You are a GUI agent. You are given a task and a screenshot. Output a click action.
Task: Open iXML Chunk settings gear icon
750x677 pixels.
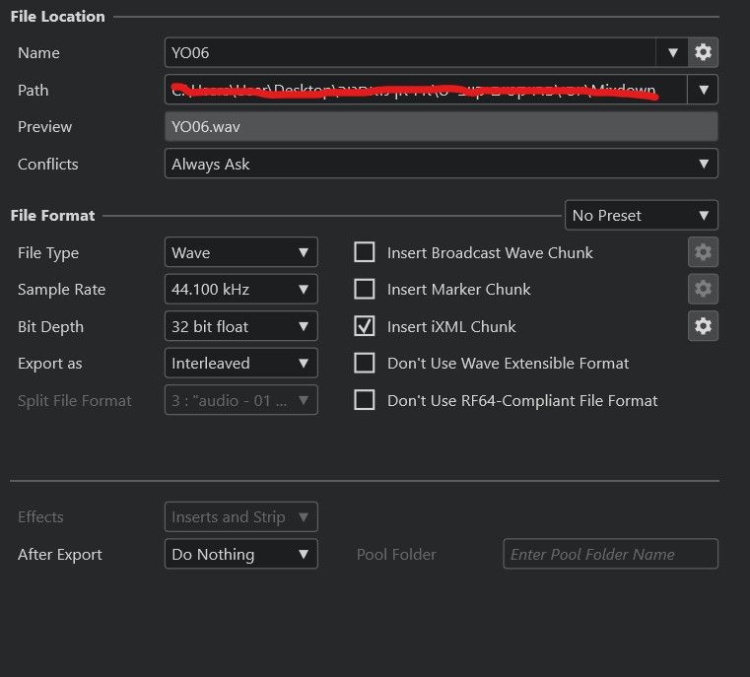click(703, 326)
